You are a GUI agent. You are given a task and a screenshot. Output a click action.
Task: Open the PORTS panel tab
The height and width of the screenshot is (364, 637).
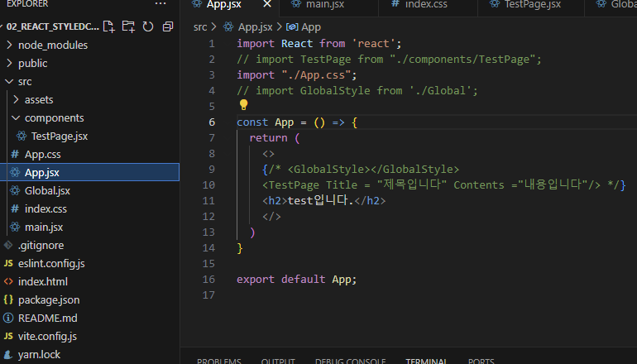coord(481,361)
